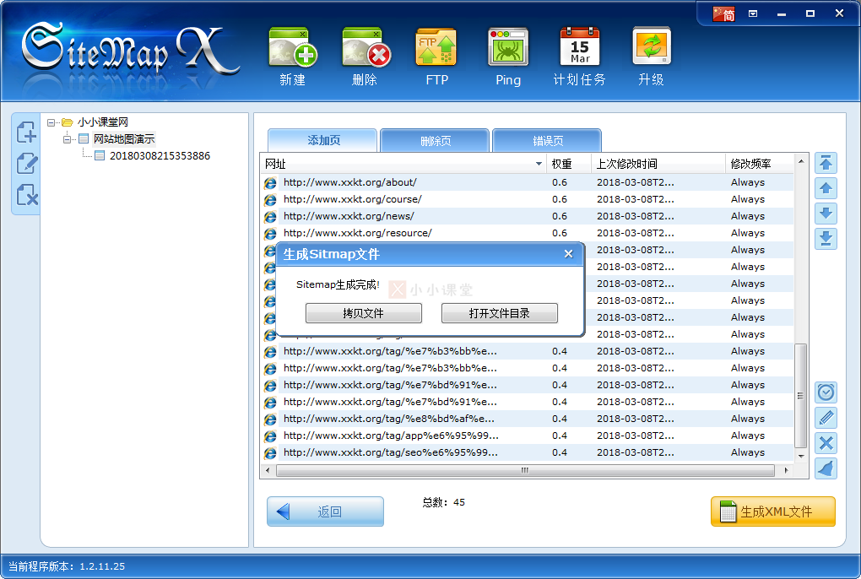Screen dimensions: 861x579
Task: Click the modified date in resource/ row
Action: click(x=636, y=233)
